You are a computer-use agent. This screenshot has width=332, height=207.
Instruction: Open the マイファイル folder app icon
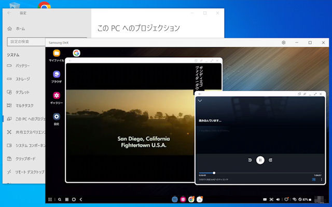pos(57,53)
